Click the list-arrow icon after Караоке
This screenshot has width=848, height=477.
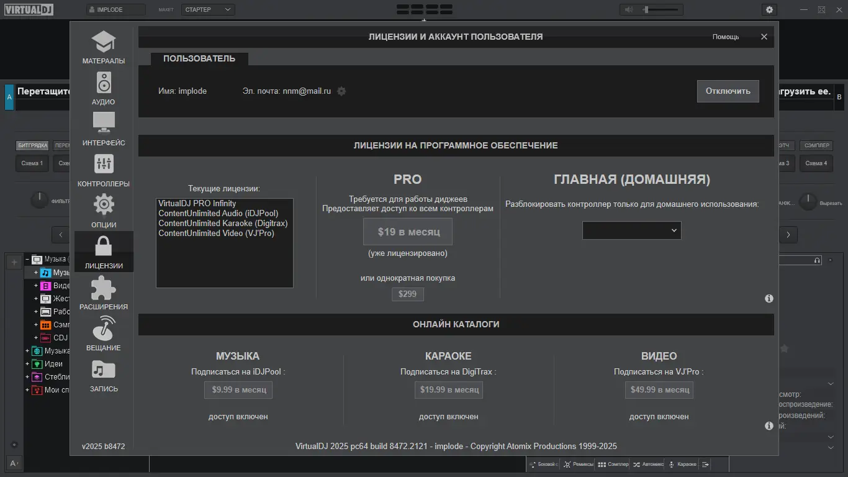[705, 464]
